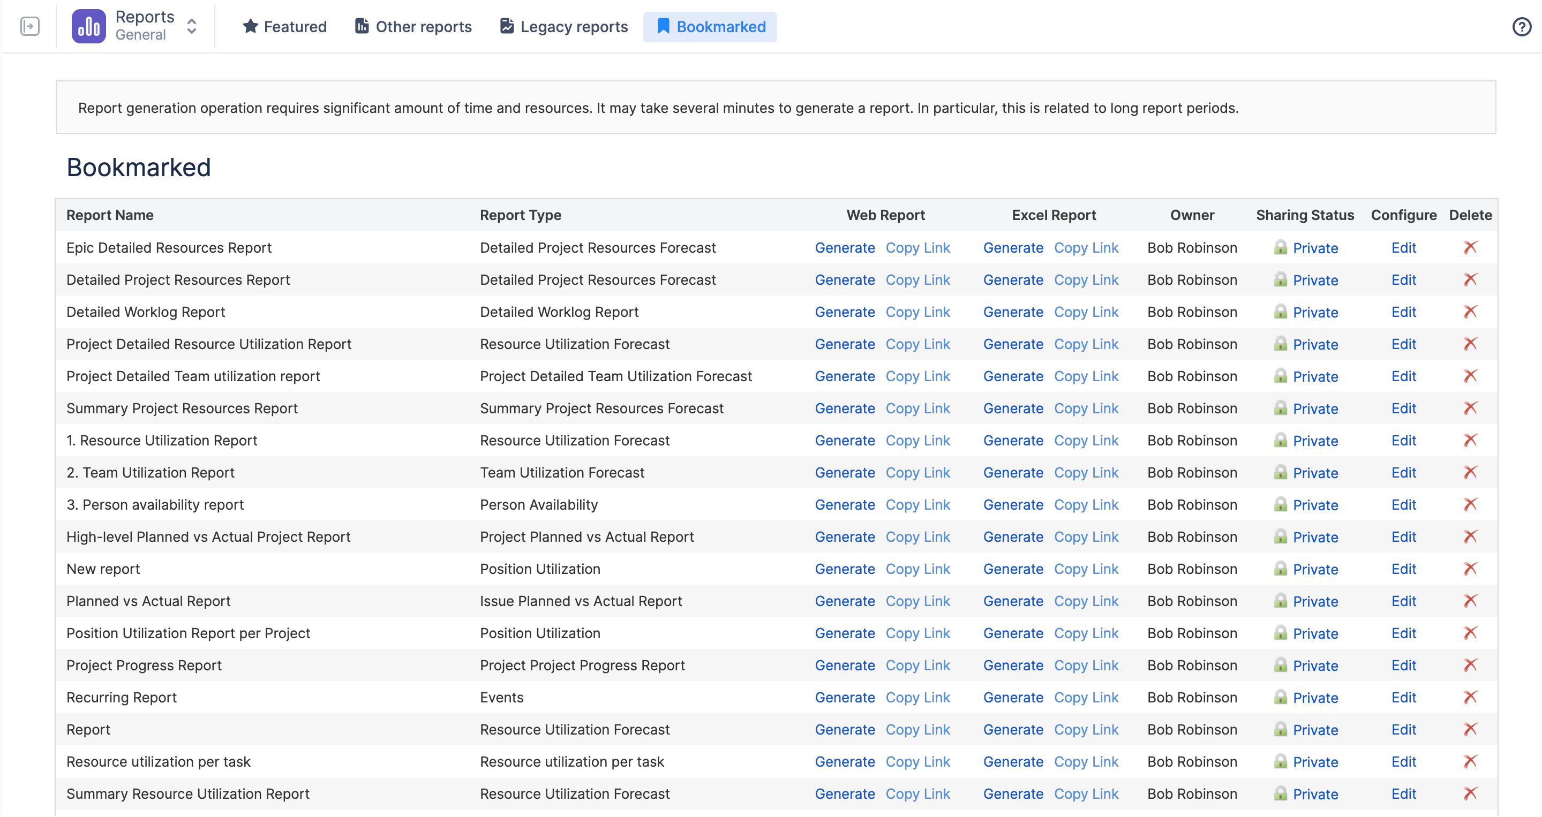Switch to the Featured tab
Viewport: 1542px width, 817px height.
coord(284,26)
